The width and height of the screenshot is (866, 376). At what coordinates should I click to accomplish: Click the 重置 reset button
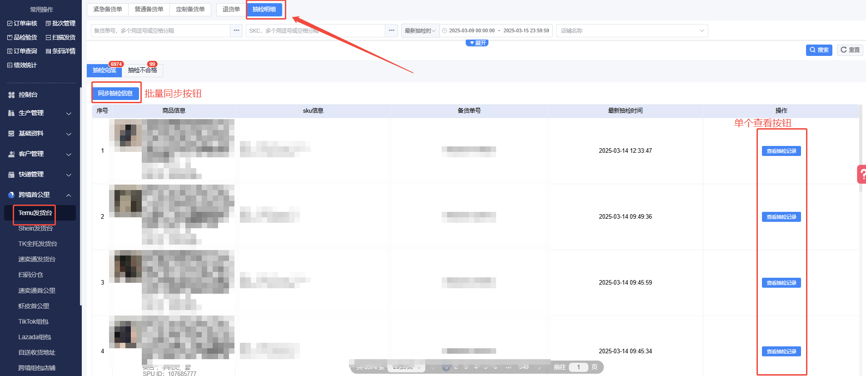[x=850, y=50]
